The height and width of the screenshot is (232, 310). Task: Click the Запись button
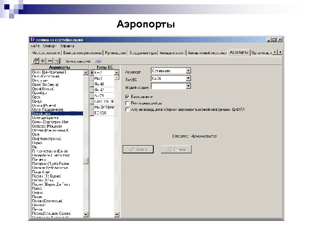pos(138,150)
